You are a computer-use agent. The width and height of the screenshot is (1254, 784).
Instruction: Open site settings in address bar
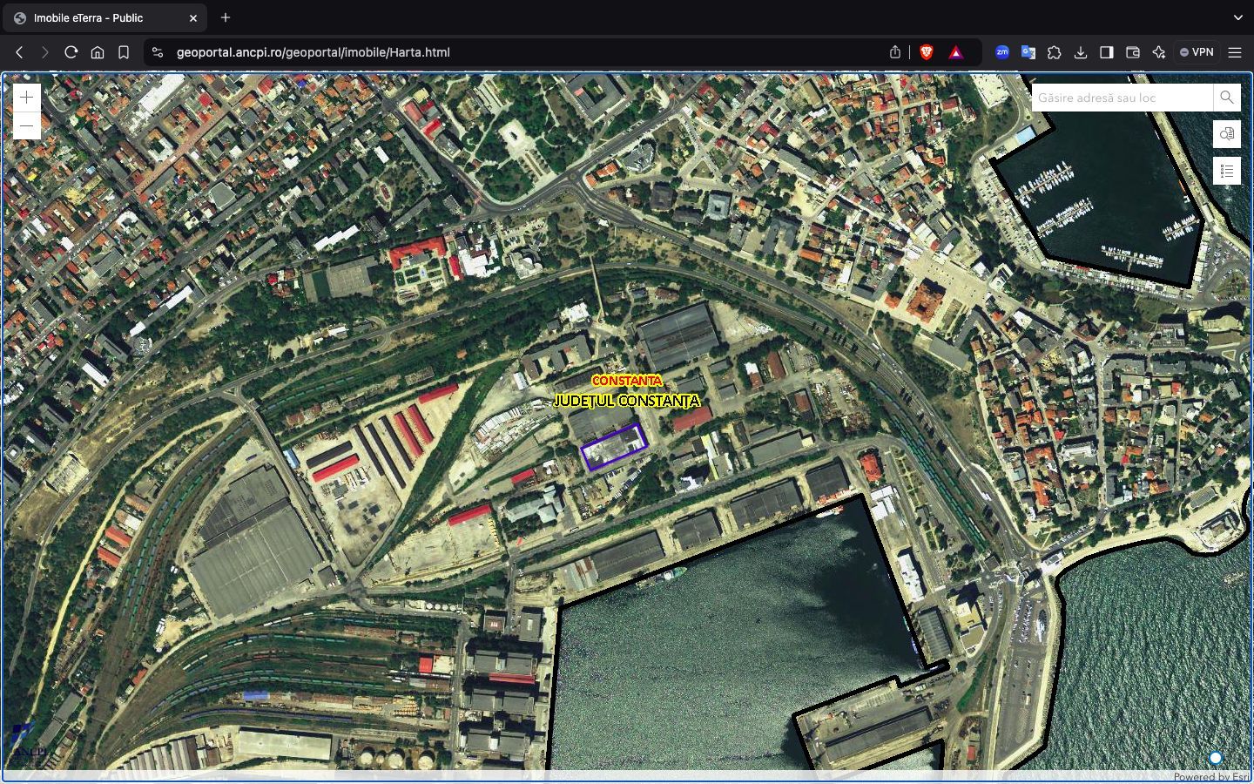158,52
